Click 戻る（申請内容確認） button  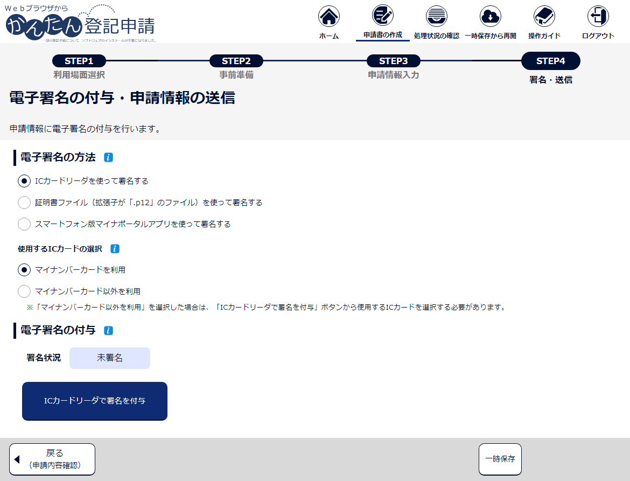pos(52,459)
